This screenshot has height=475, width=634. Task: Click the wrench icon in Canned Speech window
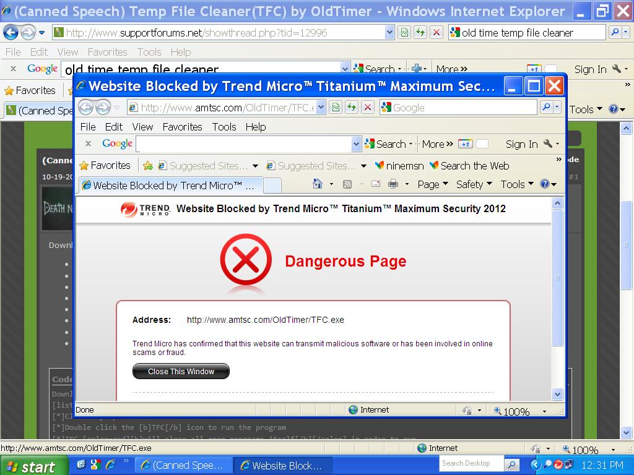pyautogui.click(x=616, y=69)
